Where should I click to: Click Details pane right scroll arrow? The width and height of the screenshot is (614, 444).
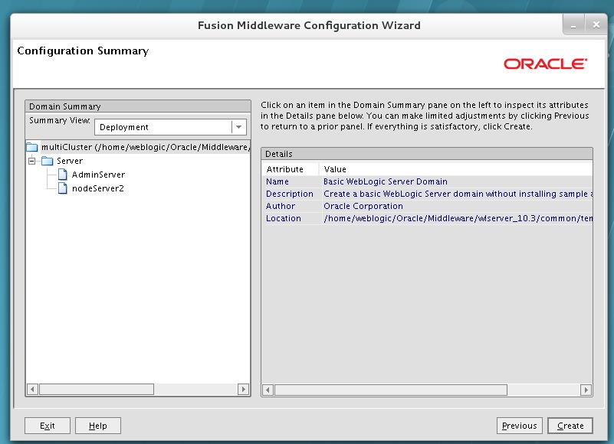pyautogui.click(x=586, y=390)
